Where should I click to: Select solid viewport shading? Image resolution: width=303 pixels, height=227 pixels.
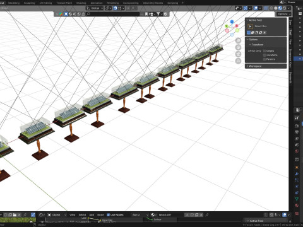pos(276,8)
